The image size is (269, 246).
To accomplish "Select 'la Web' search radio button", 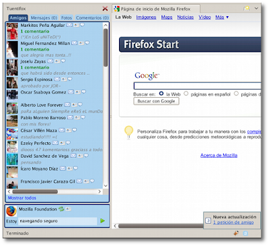I will tap(161, 94).
